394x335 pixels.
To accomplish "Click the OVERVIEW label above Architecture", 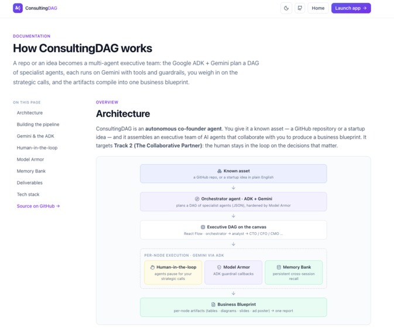I will point(107,102).
